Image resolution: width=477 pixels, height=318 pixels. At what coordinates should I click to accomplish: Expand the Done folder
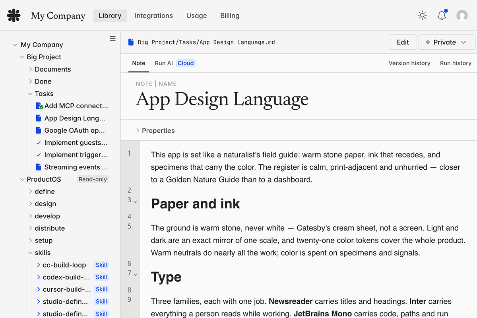31,81
